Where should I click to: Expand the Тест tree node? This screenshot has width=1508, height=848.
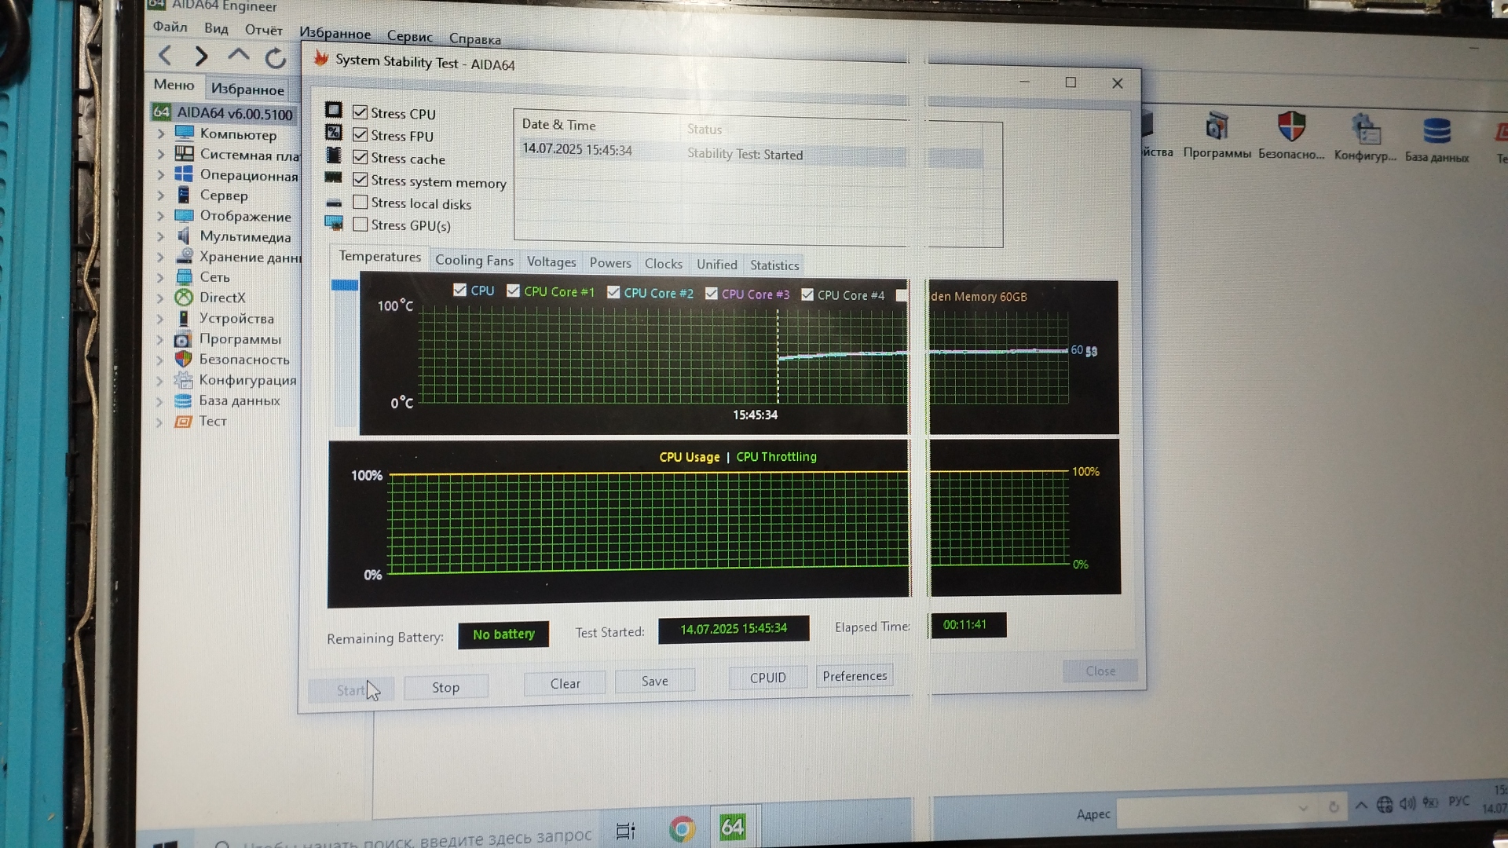[x=159, y=422]
